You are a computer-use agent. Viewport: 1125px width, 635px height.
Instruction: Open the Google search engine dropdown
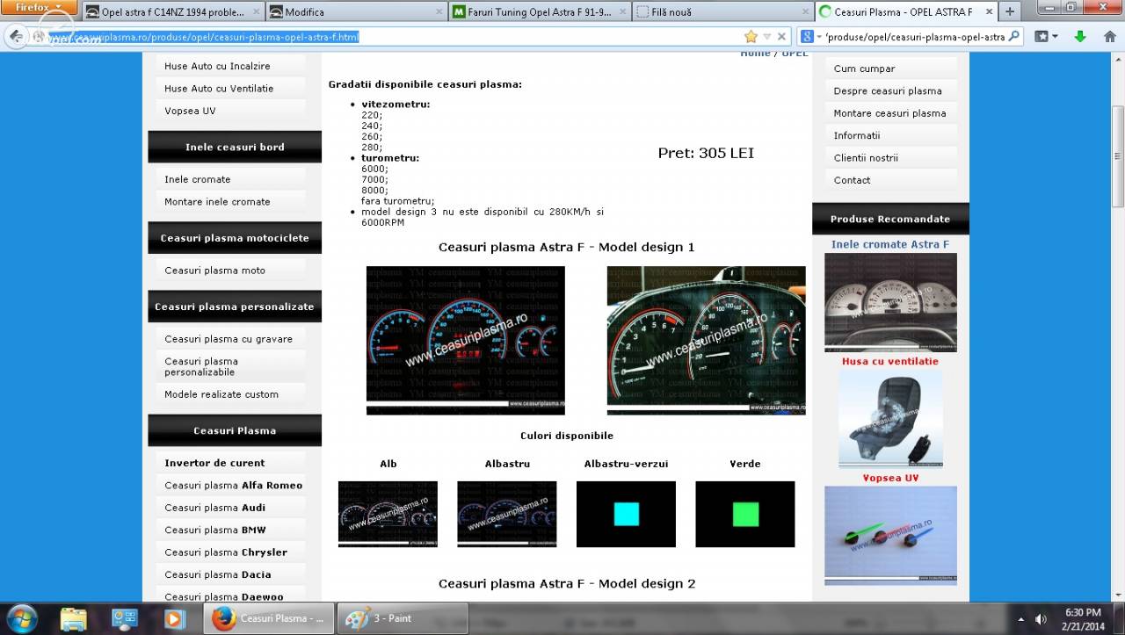[810, 37]
